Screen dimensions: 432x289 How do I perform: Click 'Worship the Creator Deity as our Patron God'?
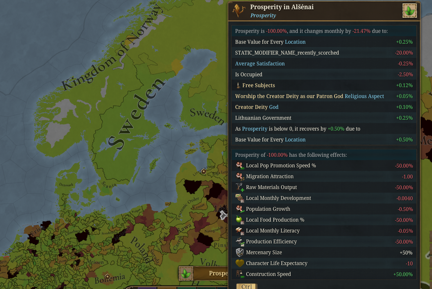click(x=289, y=96)
